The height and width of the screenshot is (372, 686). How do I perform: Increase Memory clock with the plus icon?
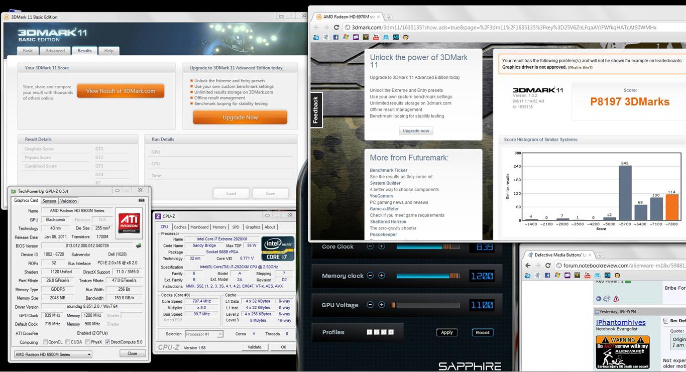382,276
